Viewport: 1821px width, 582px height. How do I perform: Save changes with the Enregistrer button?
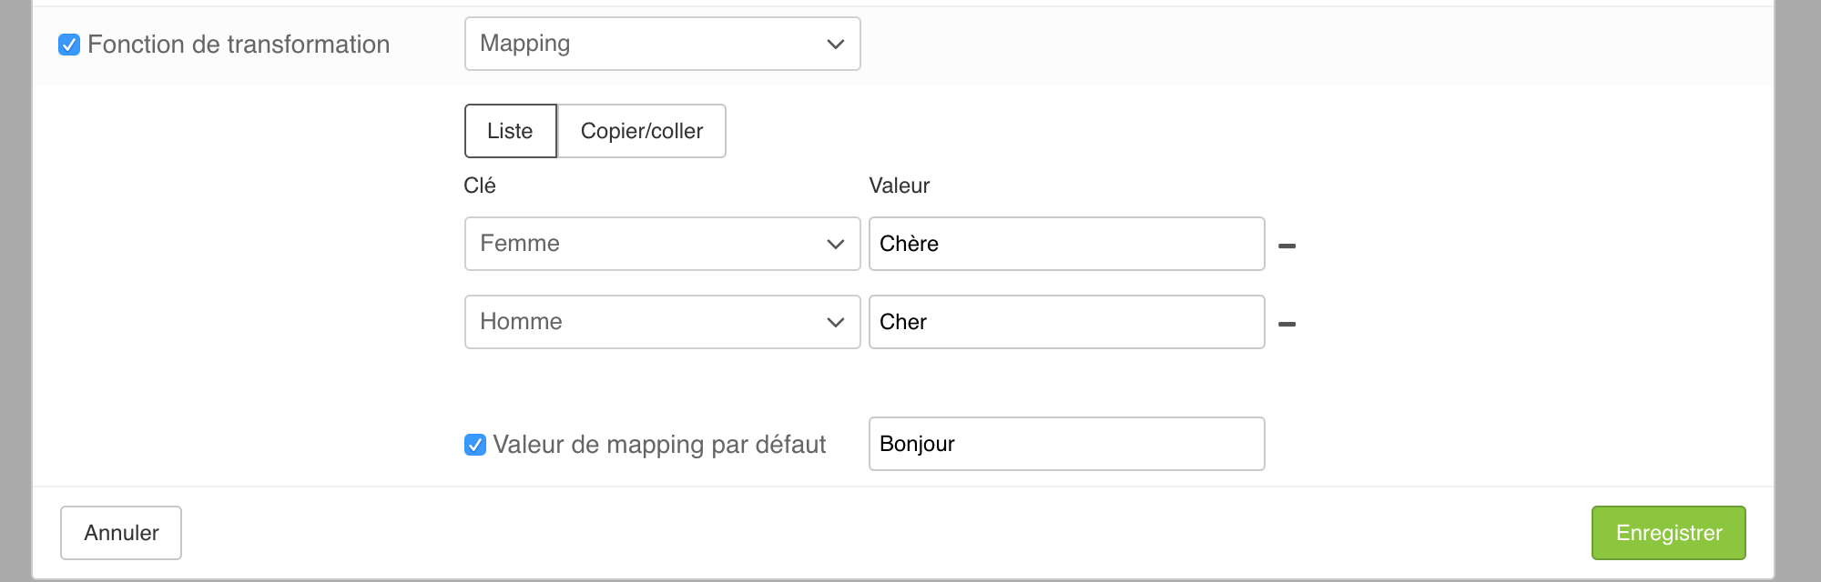tap(1668, 533)
